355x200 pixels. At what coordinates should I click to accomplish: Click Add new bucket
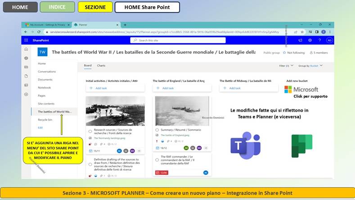(x=297, y=81)
